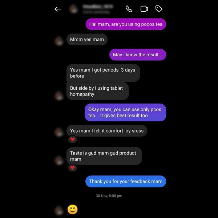Tap the smiling emoji message

72,209
